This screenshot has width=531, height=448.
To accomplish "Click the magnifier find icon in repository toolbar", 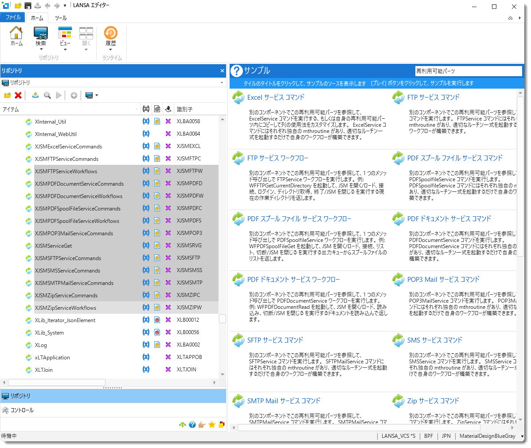I will tap(47, 95).
